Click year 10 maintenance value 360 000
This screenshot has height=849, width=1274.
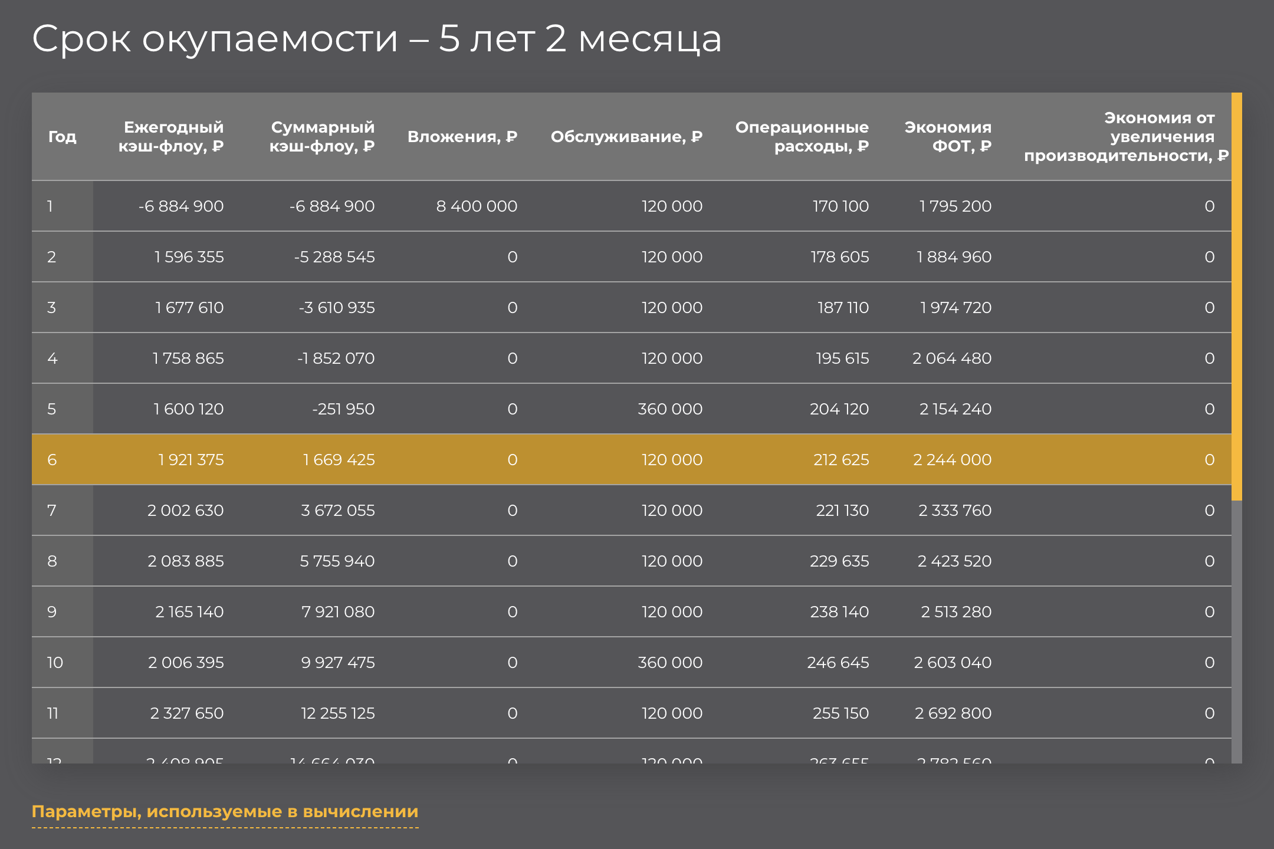tap(669, 663)
